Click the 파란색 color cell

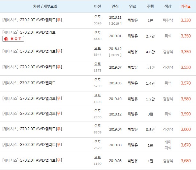coord(168,20)
